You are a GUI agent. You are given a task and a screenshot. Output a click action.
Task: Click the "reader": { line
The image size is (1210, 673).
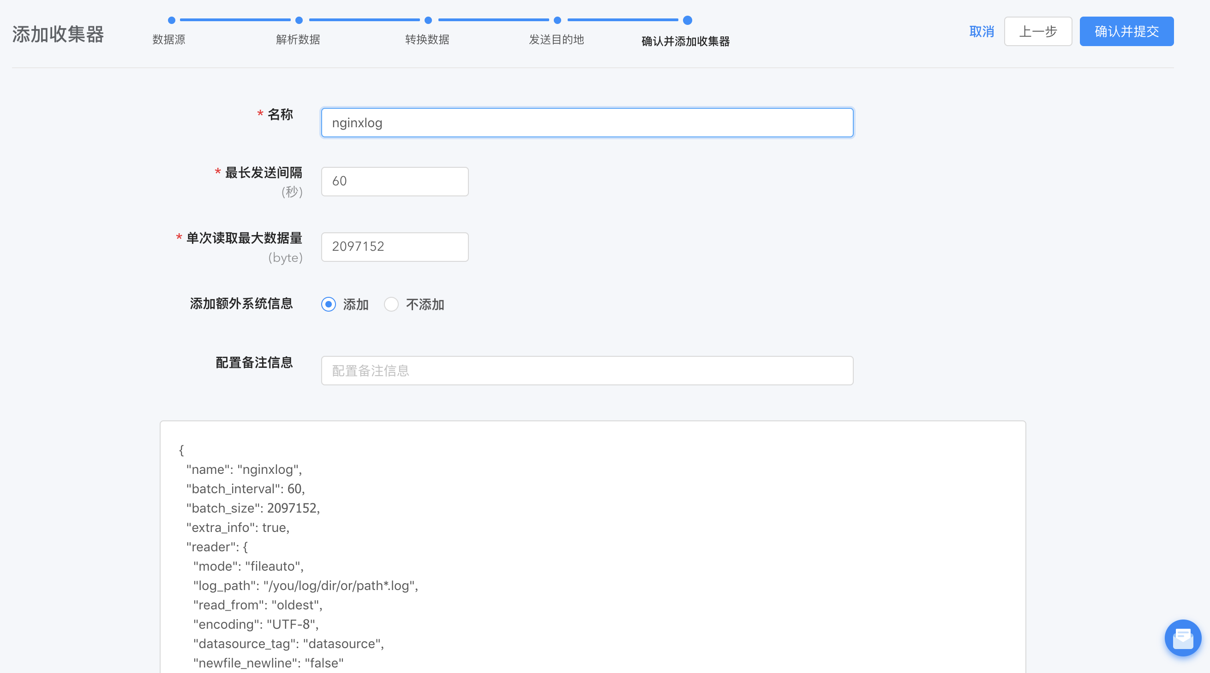tap(217, 547)
